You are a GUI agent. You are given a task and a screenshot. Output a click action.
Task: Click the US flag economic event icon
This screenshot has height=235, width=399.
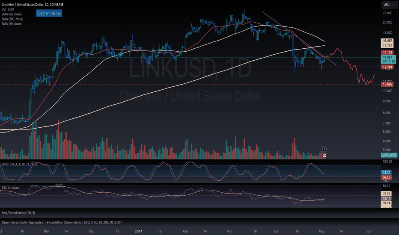point(324,155)
